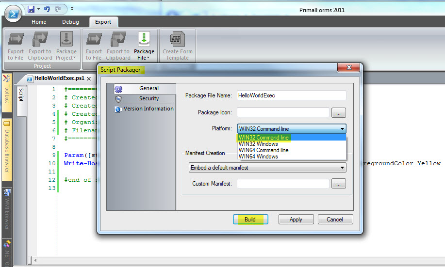Click the Redo icon in quick access toolbar

pyautogui.click(x=58, y=9)
